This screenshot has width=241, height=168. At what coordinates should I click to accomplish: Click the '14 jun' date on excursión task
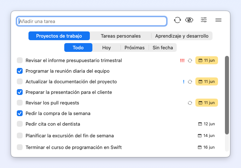pyautogui.click(x=206, y=135)
